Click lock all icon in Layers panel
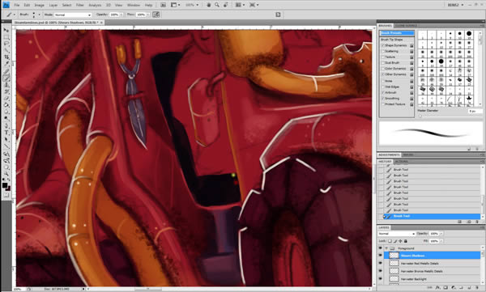486x292 pixels. click(406, 241)
